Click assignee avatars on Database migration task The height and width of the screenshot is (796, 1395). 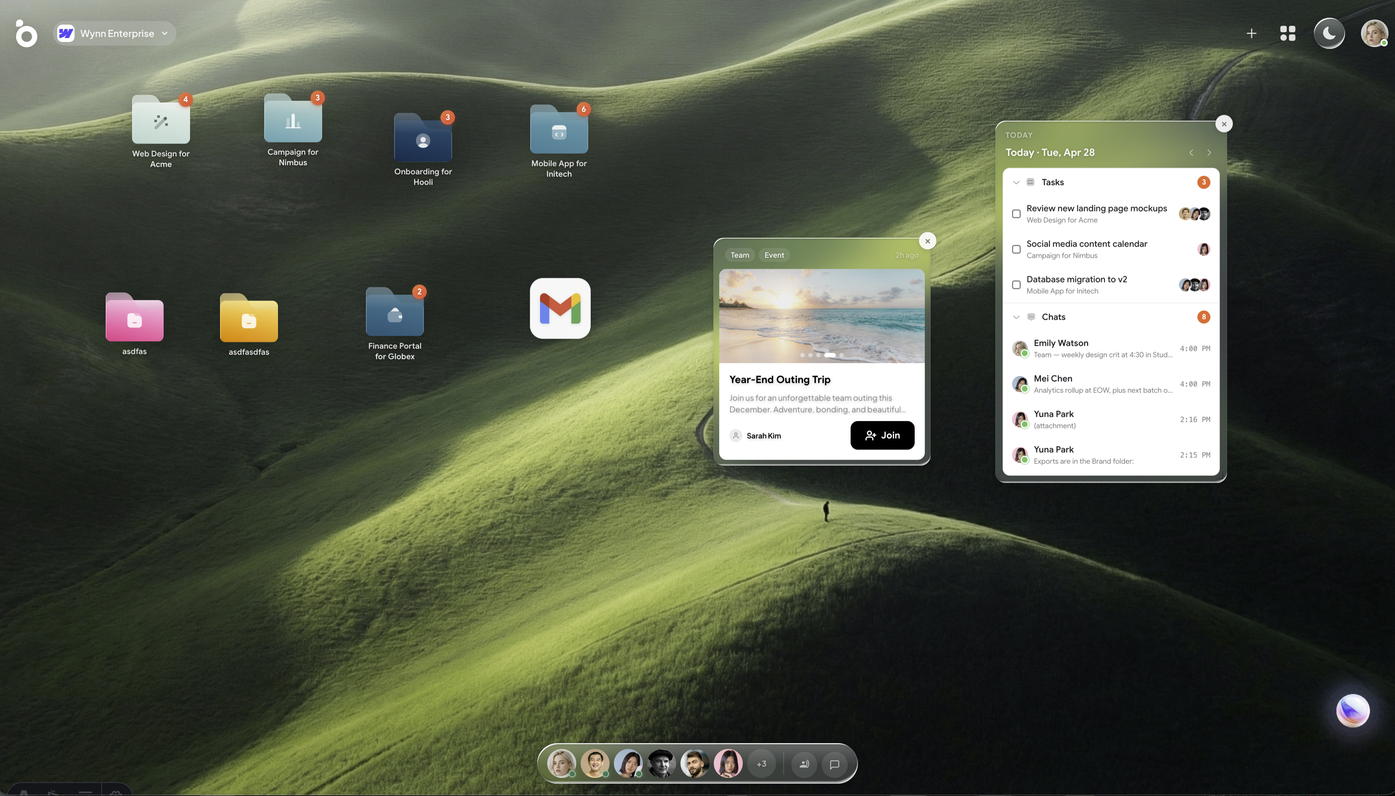(x=1194, y=285)
